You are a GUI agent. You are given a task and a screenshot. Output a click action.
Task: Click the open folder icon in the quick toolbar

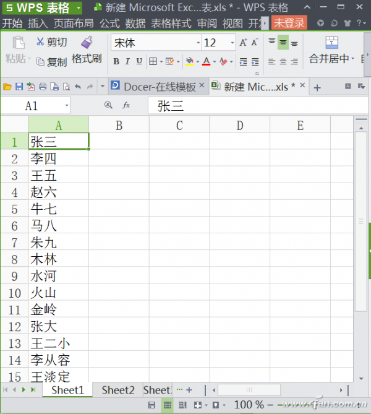[x=7, y=87]
